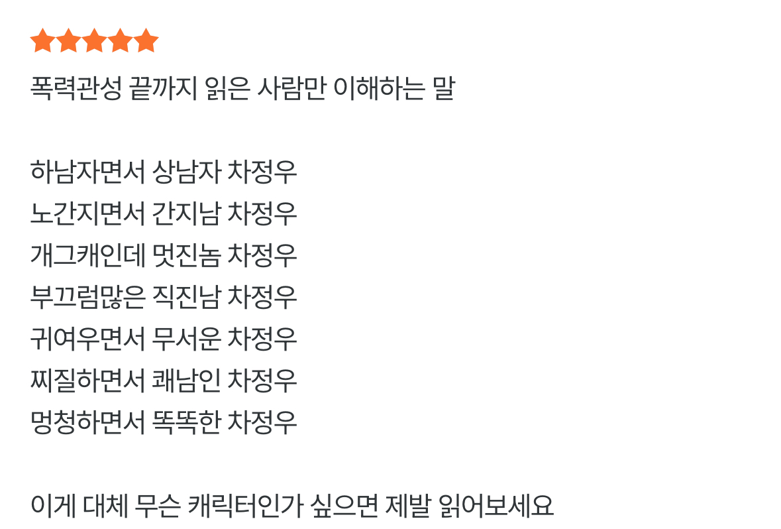Click the word 상남자 in the review
The height and width of the screenshot is (529, 781).
tap(186, 172)
